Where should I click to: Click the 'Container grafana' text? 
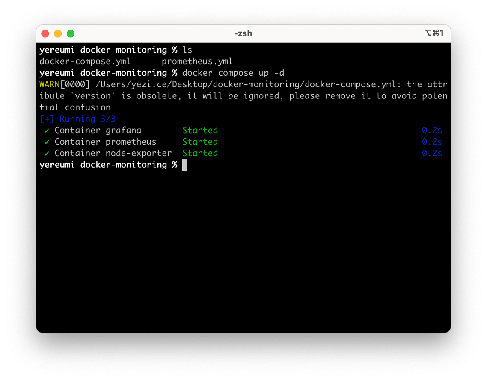point(98,131)
